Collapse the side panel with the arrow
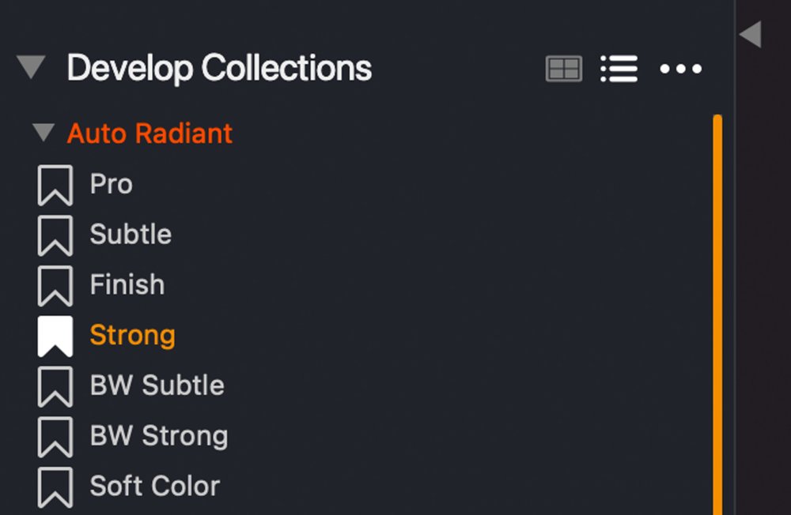The width and height of the screenshot is (791, 515). coord(750,34)
